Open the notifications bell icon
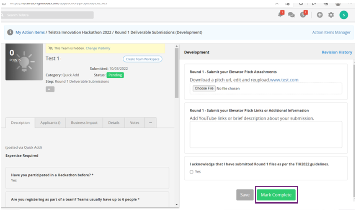This screenshot has height=219, width=361. pos(281,15)
